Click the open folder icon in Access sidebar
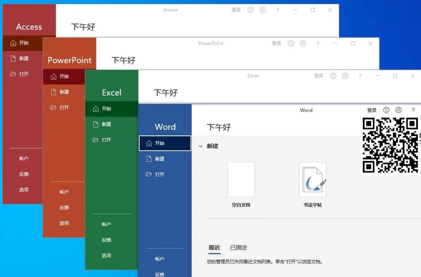This screenshot has width=421, height=277. [13, 74]
